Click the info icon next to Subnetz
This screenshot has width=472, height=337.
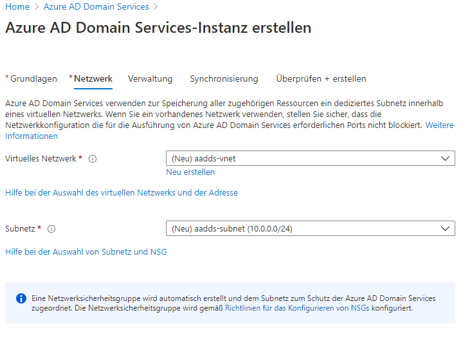51,229
